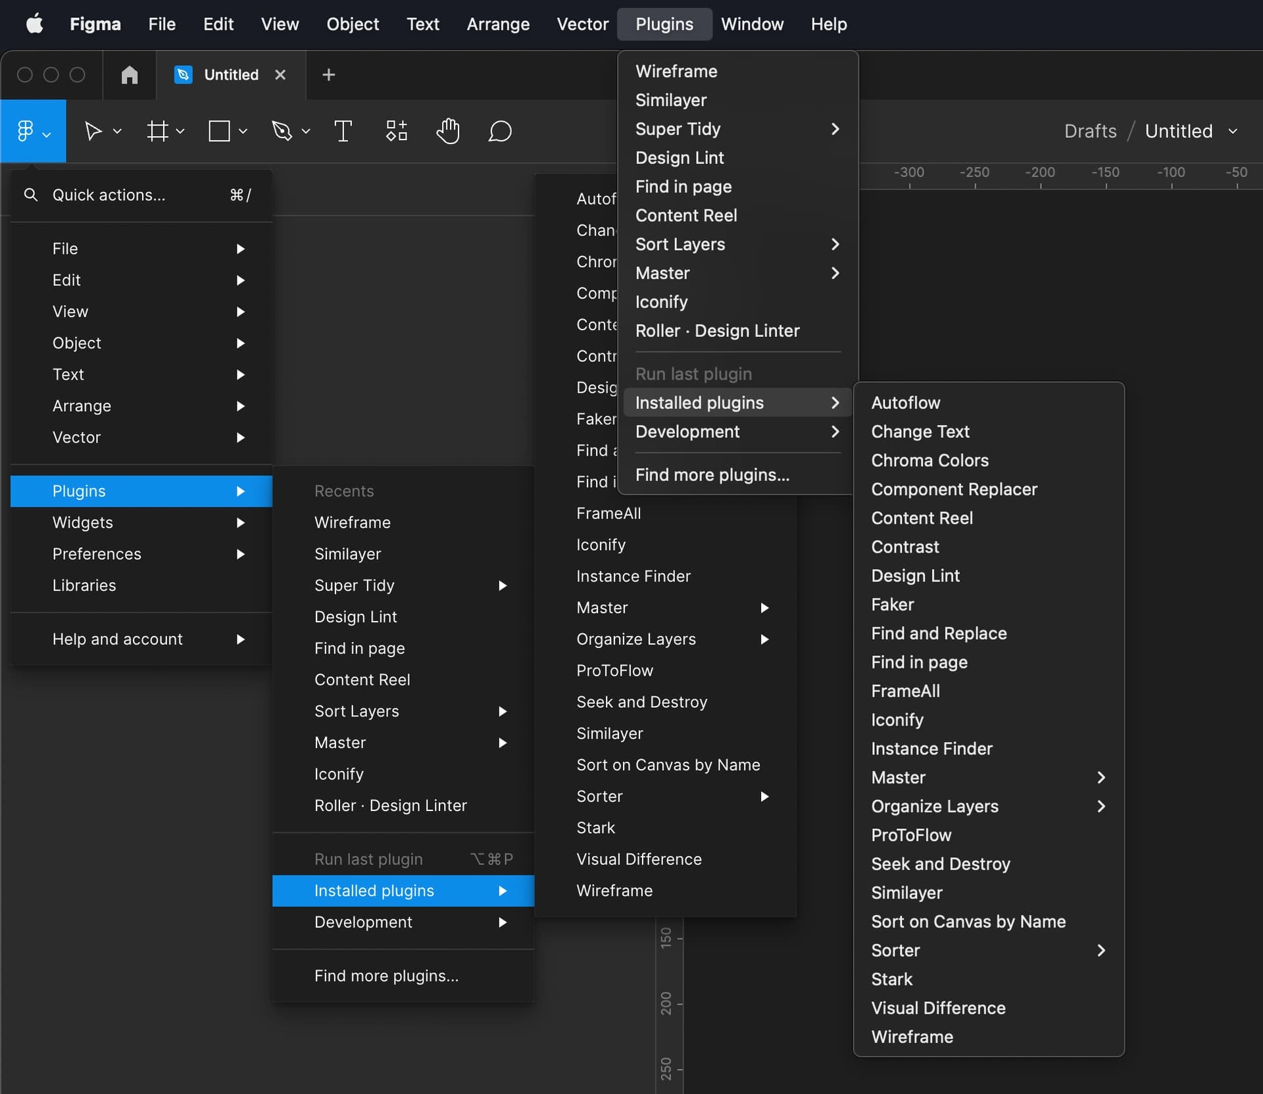This screenshot has width=1263, height=1094.
Task: Run Roller · Design Linter in menu bar dropdown
Action: (x=738, y=331)
